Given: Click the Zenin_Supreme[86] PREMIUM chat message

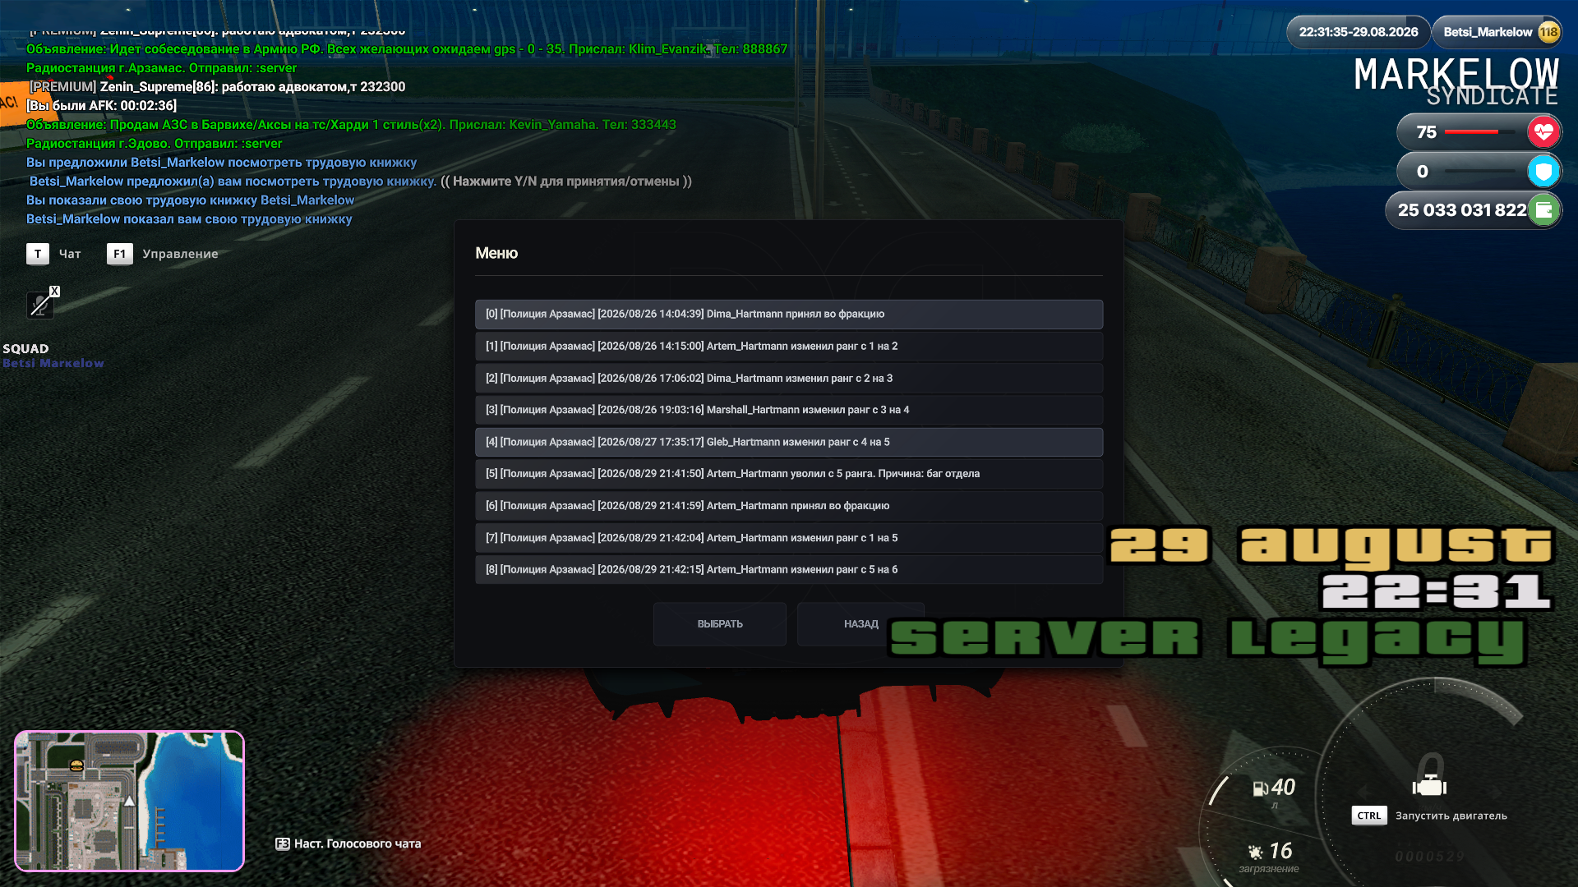Looking at the screenshot, I should pos(217,87).
